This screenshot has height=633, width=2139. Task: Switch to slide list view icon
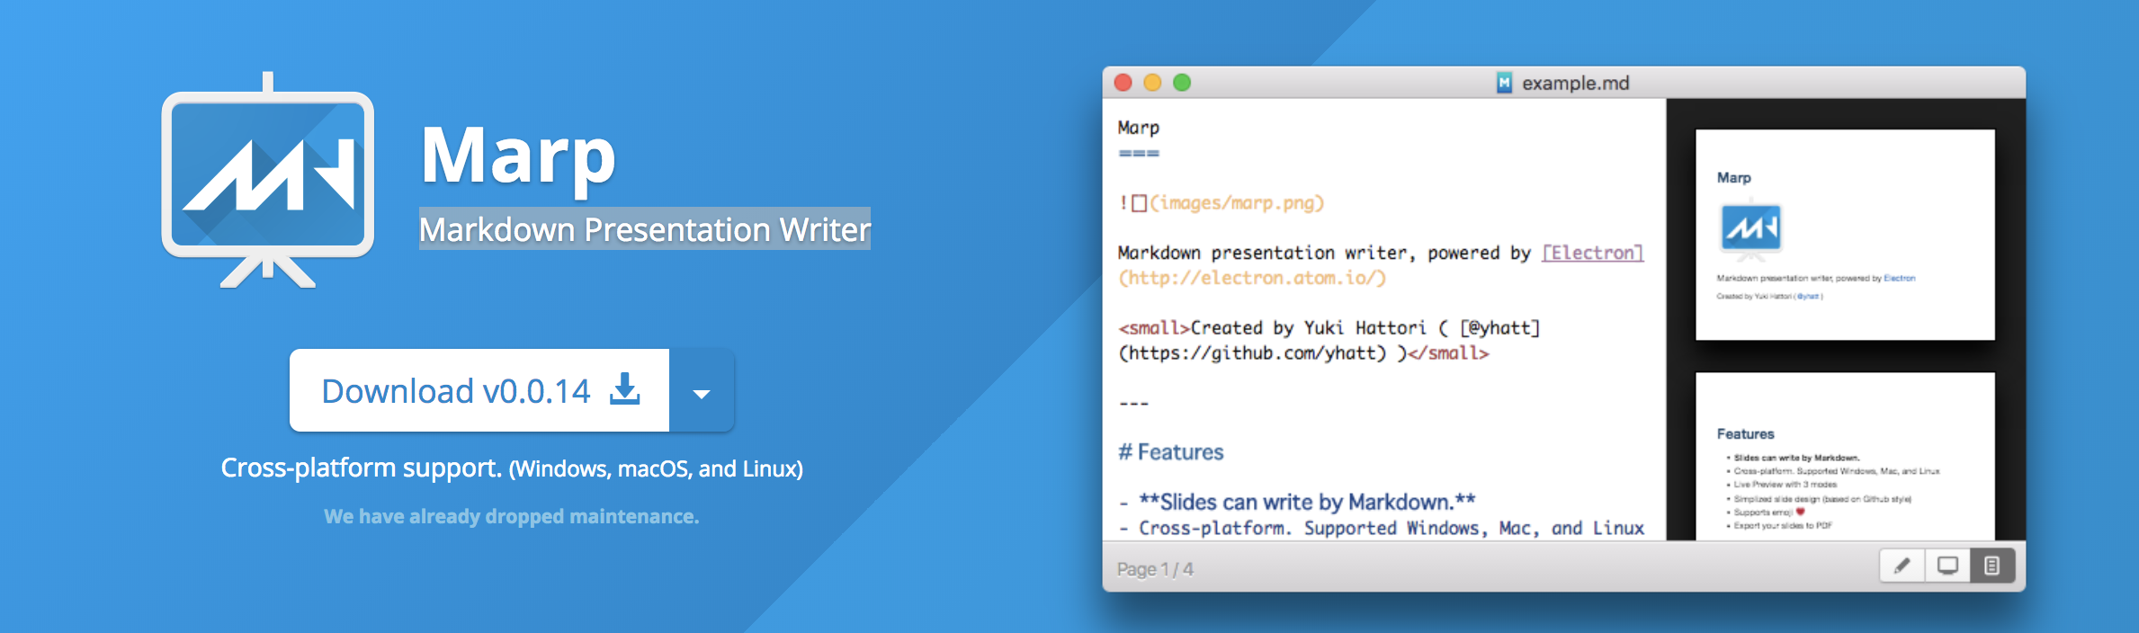pyautogui.click(x=1992, y=566)
